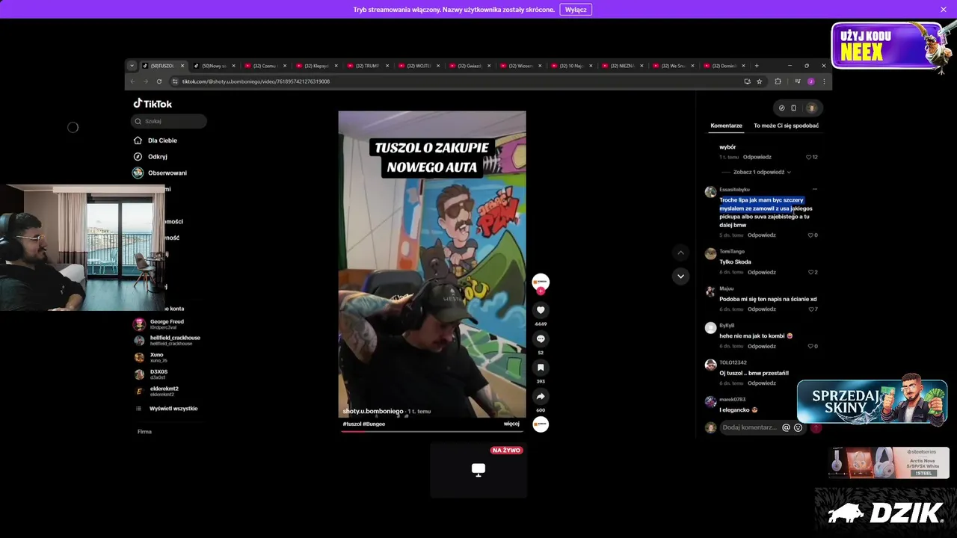957x538 pixels.
Task: Open Chrome three-dot menu
Action: pos(824,81)
